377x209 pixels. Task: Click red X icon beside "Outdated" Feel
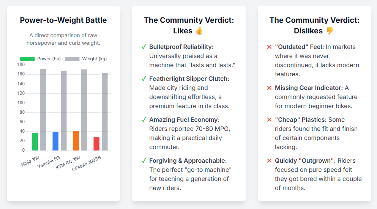[269, 47]
